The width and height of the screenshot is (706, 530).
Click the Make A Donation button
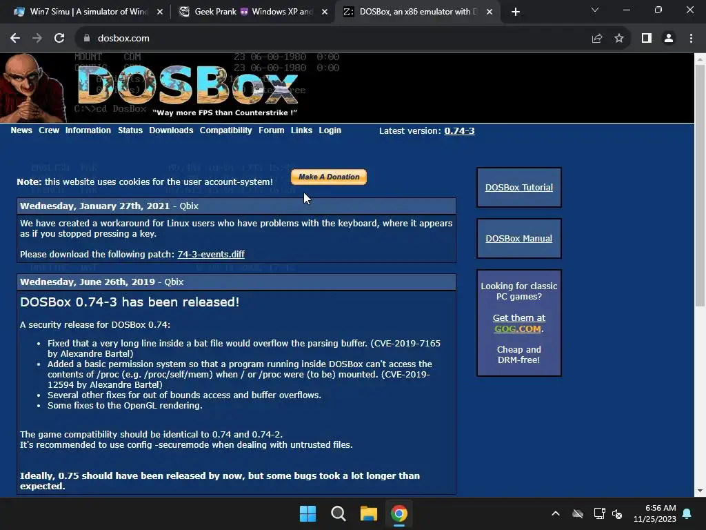pyautogui.click(x=329, y=177)
